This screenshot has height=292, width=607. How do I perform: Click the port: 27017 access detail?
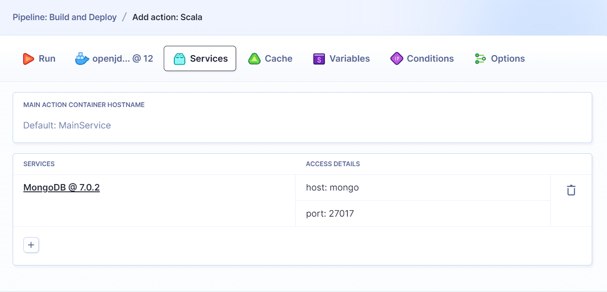tap(330, 213)
